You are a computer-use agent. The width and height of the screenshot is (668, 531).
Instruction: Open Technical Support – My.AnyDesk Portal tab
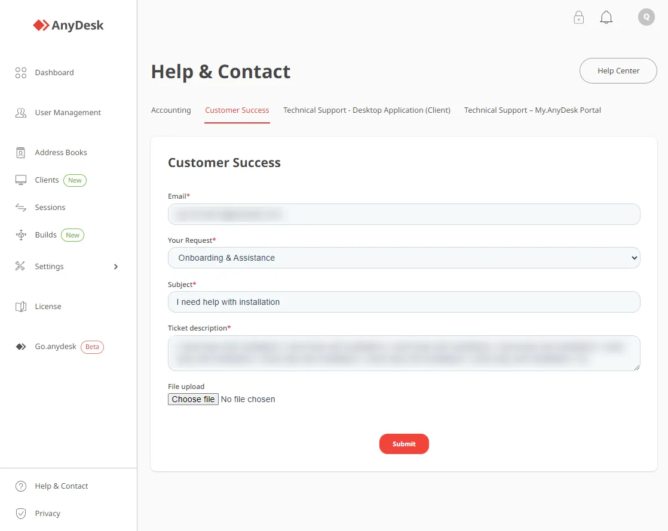(x=532, y=110)
